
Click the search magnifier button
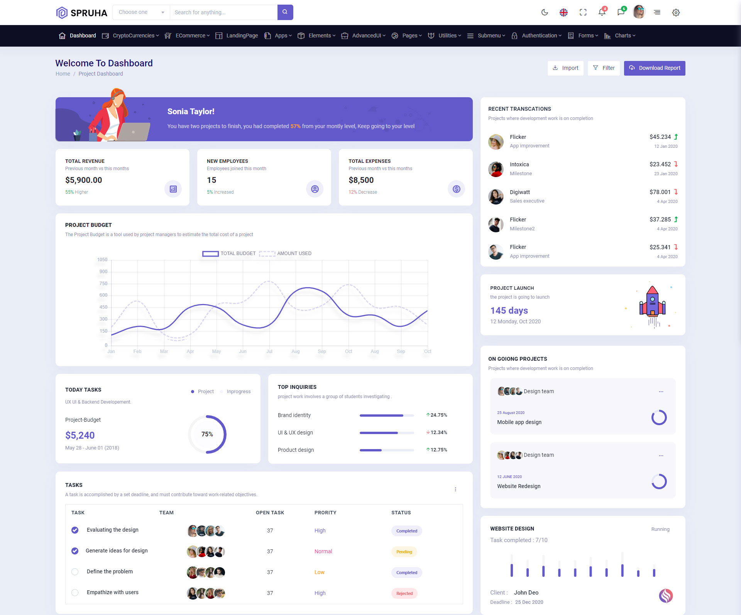coord(285,12)
